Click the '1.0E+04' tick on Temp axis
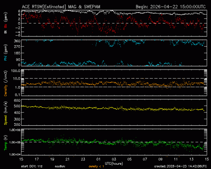 click(x=15, y=154)
